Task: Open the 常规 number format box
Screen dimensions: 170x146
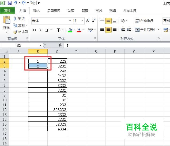Action: point(166,21)
